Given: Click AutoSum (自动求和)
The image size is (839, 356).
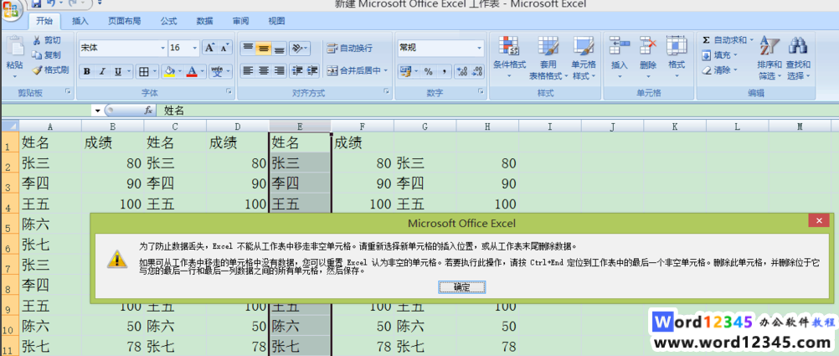Looking at the screenshot, I should (x=724, y=40).
